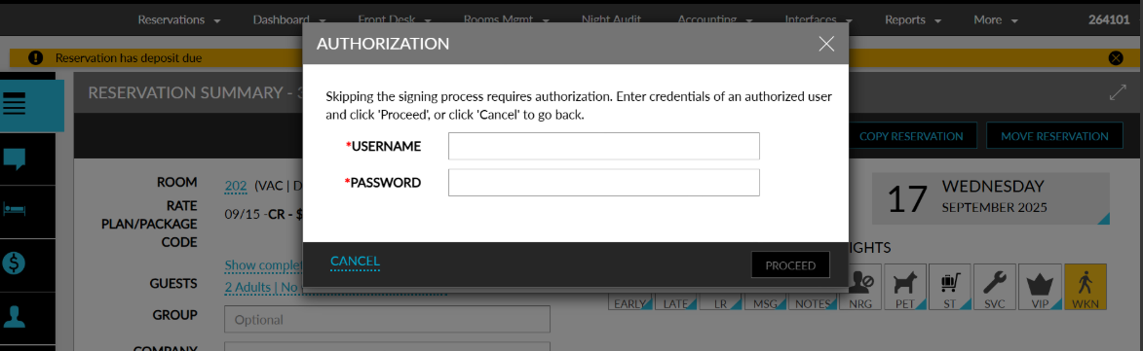Click the 'Reservation has deposit due' message
This screenshot has height=351, width=1143.
[129, 58]
